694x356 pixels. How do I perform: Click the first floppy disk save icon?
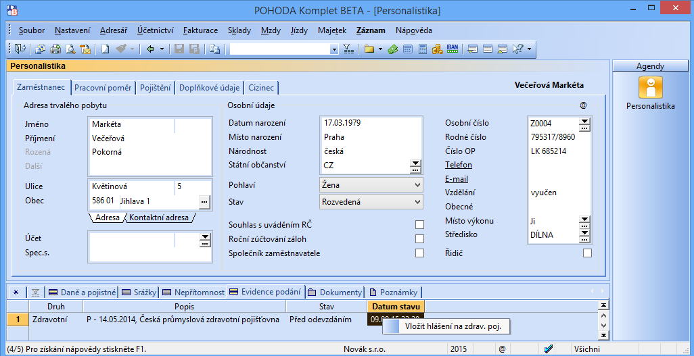tap(179, 49)
